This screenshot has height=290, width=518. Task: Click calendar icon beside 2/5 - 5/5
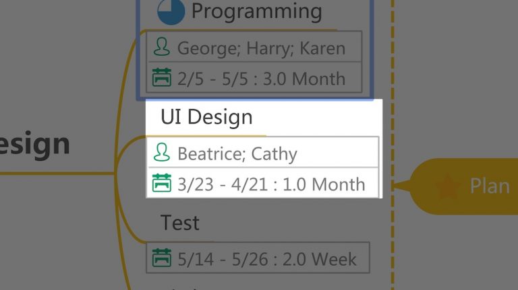pyautogui.click(x=162, y=77)
